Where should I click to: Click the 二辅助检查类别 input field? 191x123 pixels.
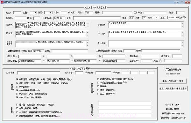pos(130,51)
